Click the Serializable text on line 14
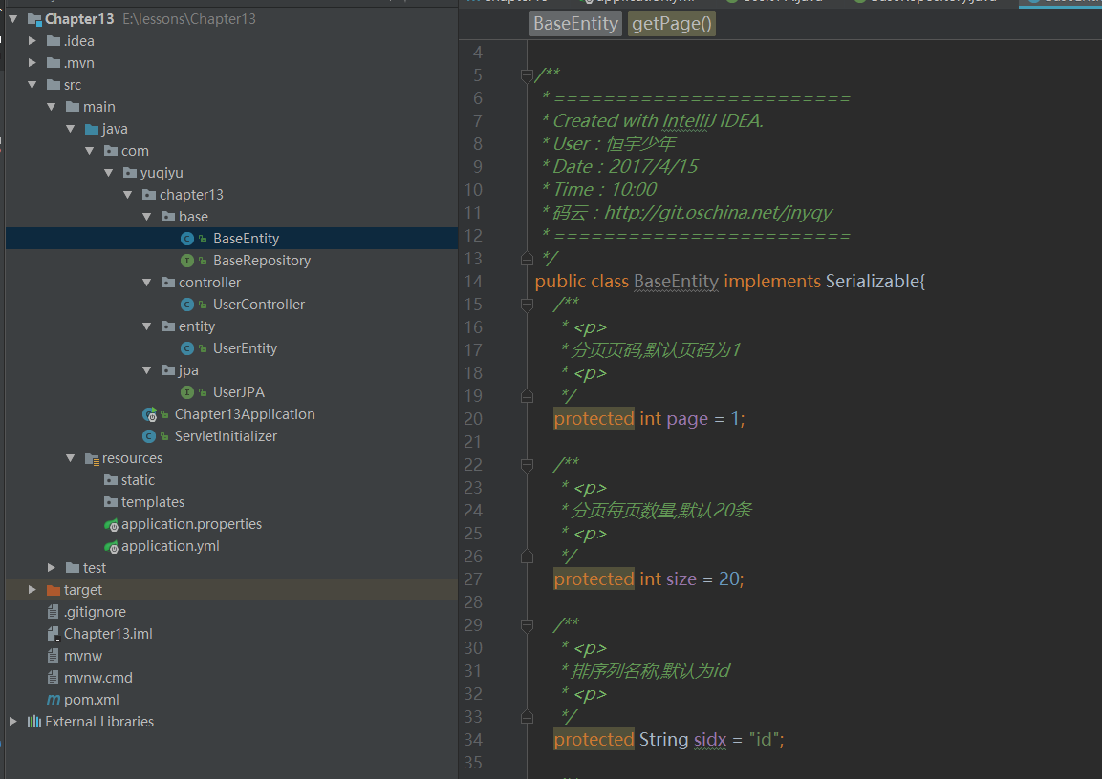 [x=872, y=282]
